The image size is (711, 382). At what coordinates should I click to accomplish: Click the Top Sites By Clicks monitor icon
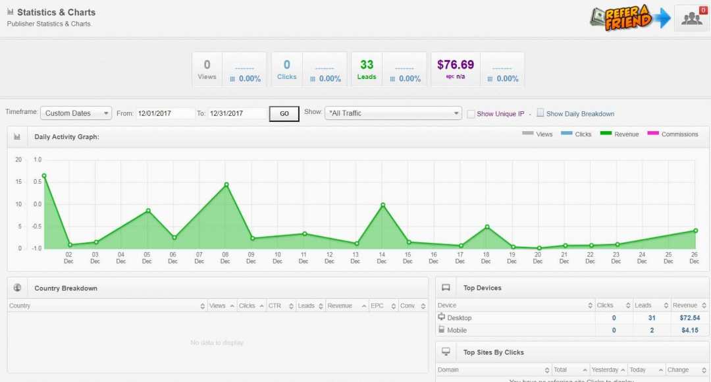click(446, 352)
